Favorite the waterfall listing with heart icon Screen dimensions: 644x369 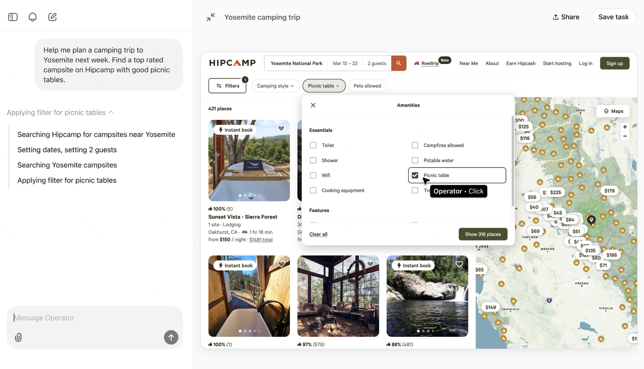click(459, 264)
